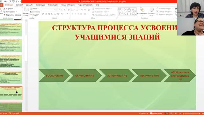The image size is (204, 115).
Task: Expand the shapes gallery more arrow
Action: pos(135,14)
